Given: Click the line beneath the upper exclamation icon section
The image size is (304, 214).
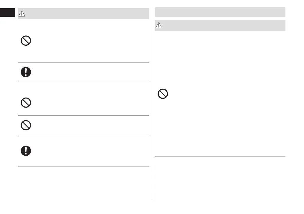Looking at the screenshot, I should [83, 82].
